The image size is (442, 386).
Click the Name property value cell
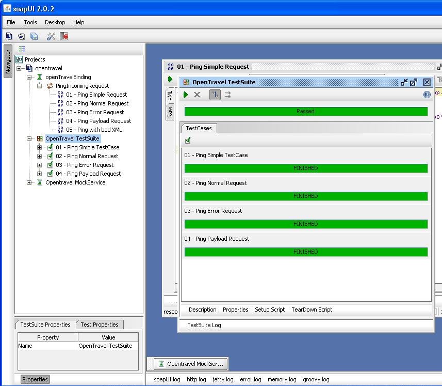tap(108, 346)
